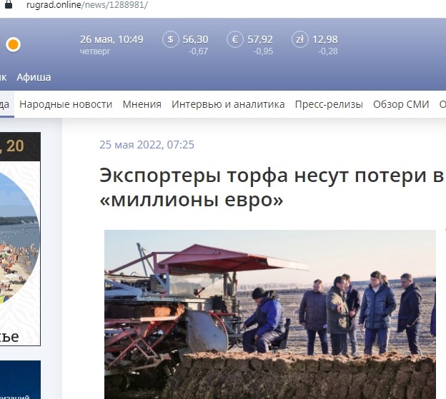Viewport: 446px width, 399px height.
Task: Click the euro sign currency icon
Action: coord(234,40)
